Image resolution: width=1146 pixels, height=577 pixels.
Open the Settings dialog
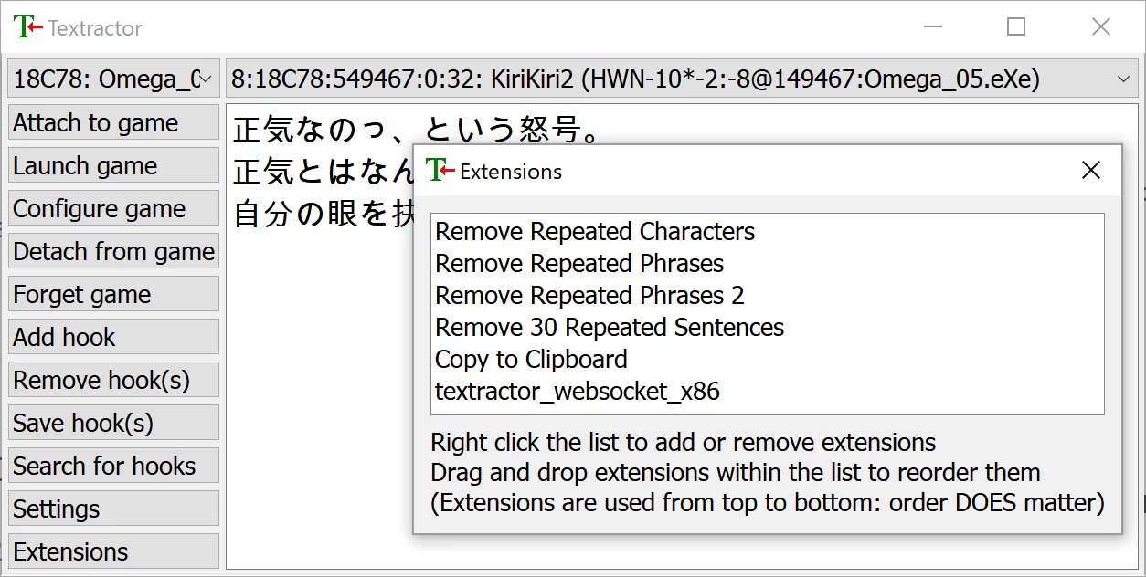(x=94, y=509)
